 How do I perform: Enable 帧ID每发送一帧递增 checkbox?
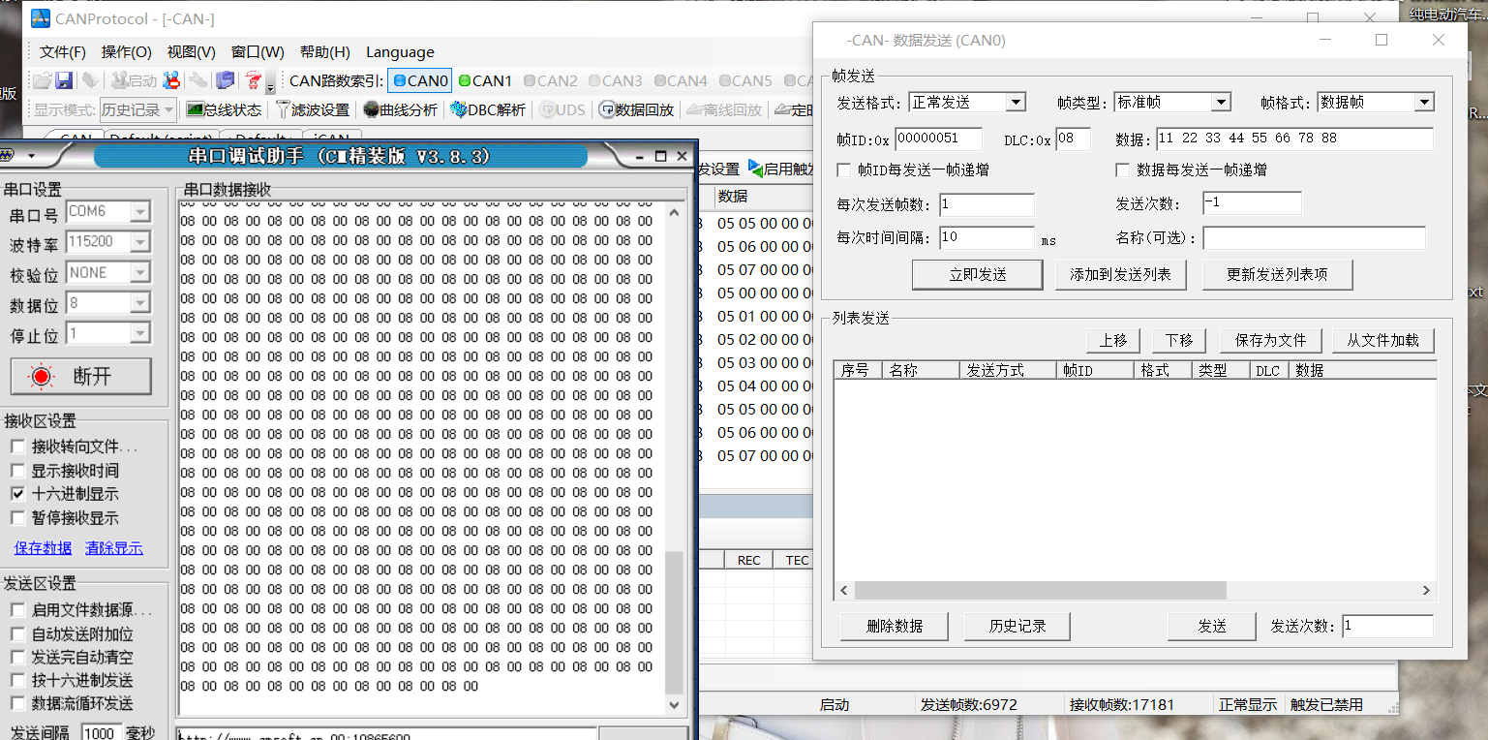pos(843,170)
